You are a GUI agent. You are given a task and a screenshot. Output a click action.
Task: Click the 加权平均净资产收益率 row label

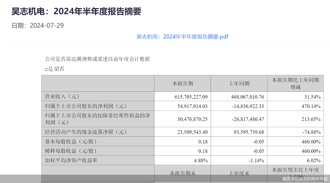click(71, 160)
